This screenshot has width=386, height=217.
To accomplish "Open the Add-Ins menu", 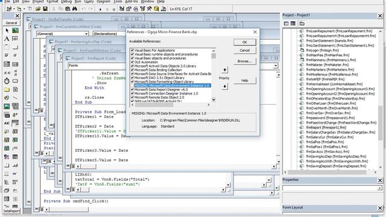I will (131, 1).
